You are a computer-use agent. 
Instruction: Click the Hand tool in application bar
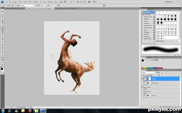[78, 2]
